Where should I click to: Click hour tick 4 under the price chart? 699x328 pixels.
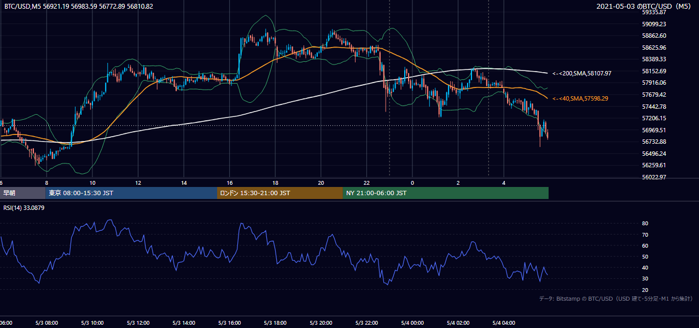click(x=503, y=183)
